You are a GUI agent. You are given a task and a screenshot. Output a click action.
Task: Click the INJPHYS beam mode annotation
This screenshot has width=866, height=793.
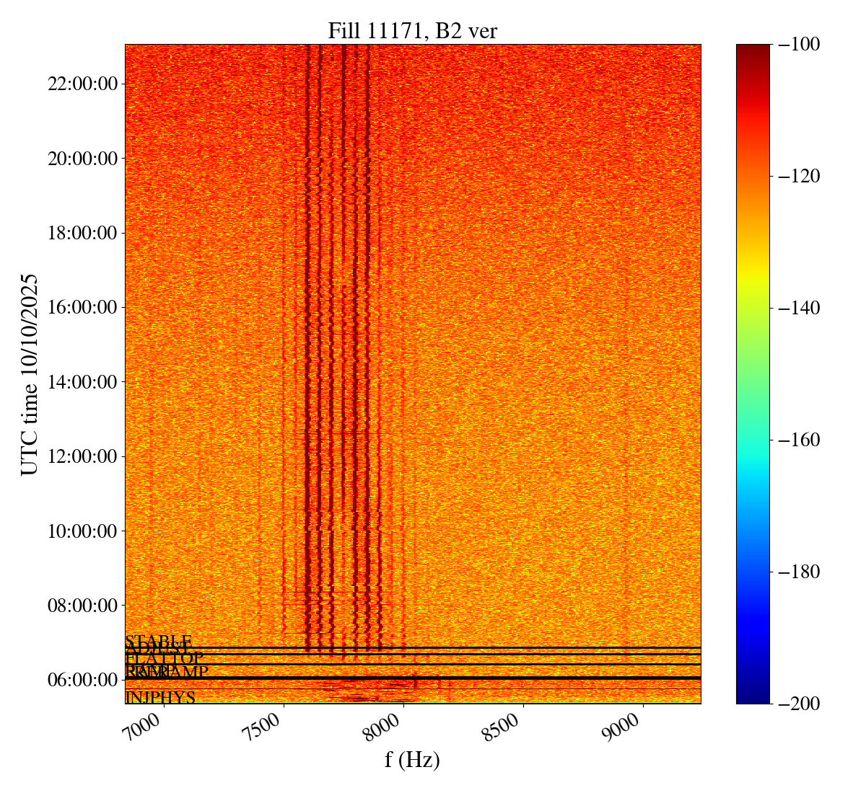click(x=160, y=698)
